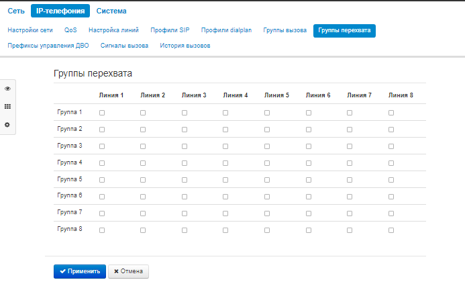The height and width of the screenshot is (286, 465).
Task: Click the eye icon in the left sidebar
Action: tap(7, 89)
